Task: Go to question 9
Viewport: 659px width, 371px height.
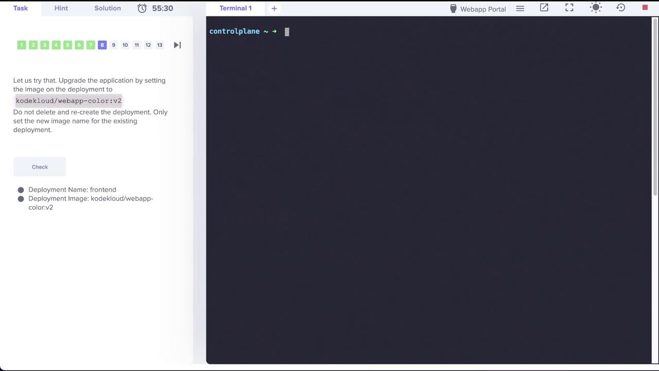Action: pos(114,45)
